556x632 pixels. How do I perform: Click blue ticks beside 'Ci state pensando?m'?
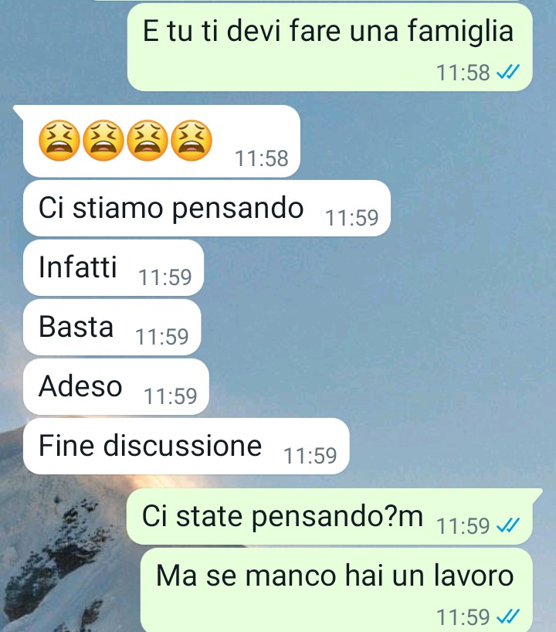(508, 525)
